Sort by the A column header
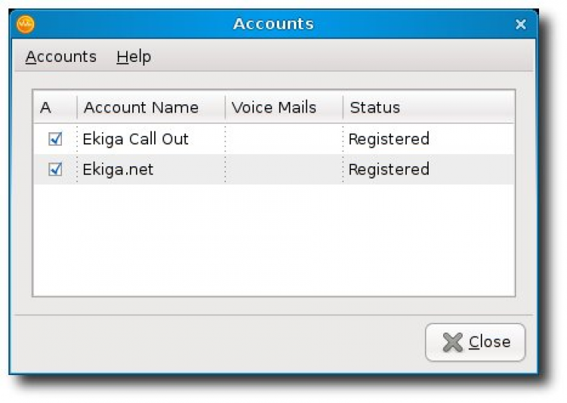 pyautogui.click(x=45, y=107)
